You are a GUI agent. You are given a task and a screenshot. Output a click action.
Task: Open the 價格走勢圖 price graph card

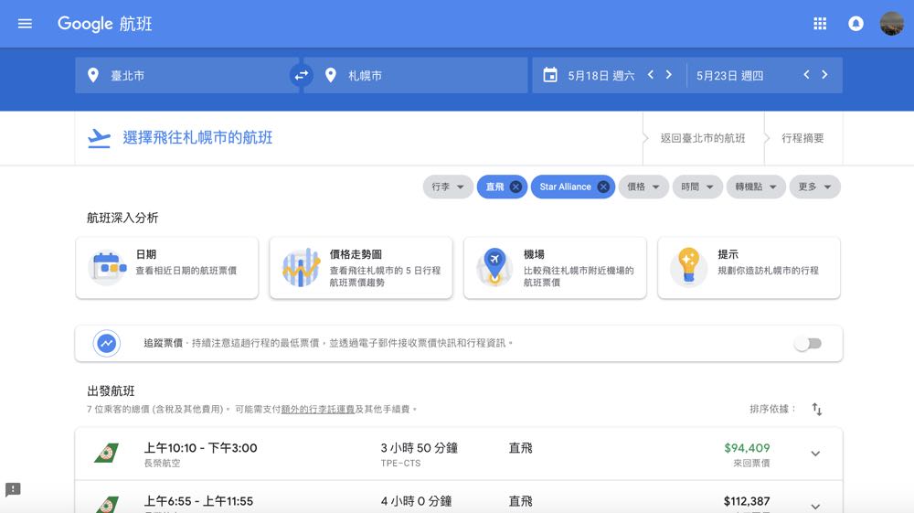361,268
